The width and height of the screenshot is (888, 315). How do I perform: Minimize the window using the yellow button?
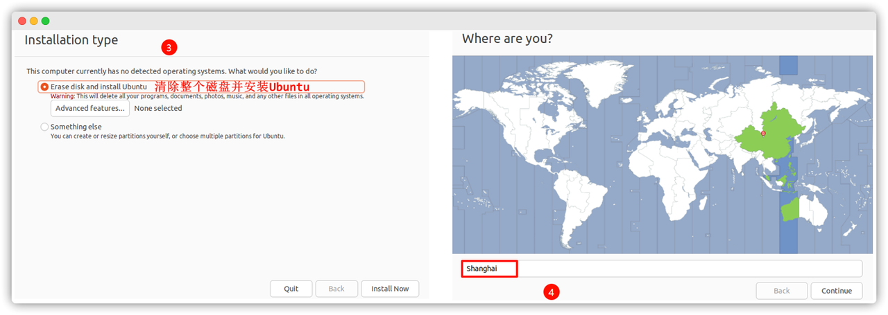(x=34, y=21)
